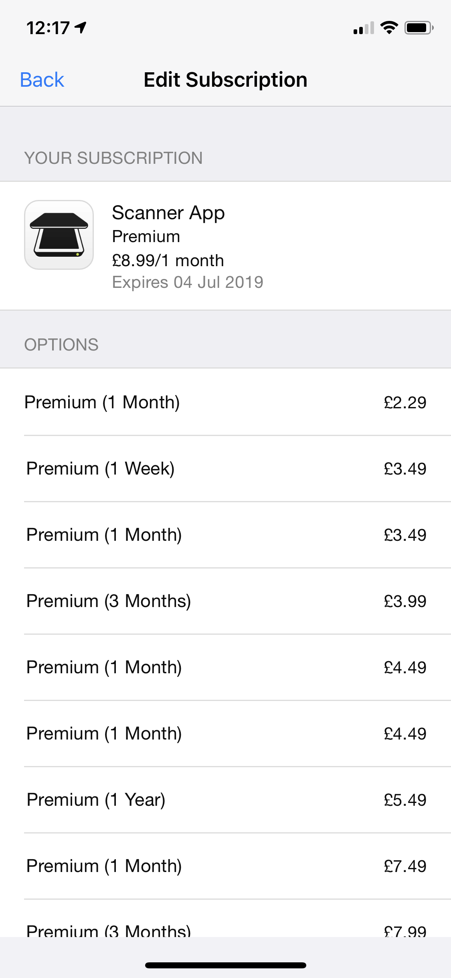Tap the Scanner App title text
The height and width of the screenshot is (978, 451).
[168, 213]
